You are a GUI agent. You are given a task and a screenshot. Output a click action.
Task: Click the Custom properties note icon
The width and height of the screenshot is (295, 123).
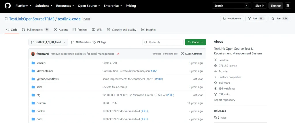(215, 77)
